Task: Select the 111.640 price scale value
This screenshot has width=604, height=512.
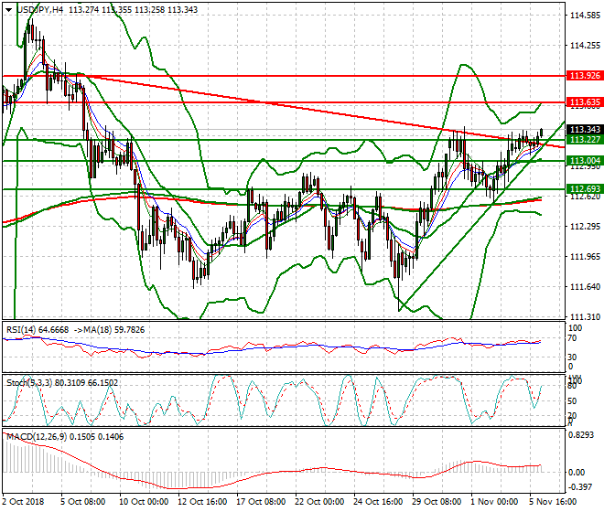Action: pyautogui.click(x=585, y=286)
